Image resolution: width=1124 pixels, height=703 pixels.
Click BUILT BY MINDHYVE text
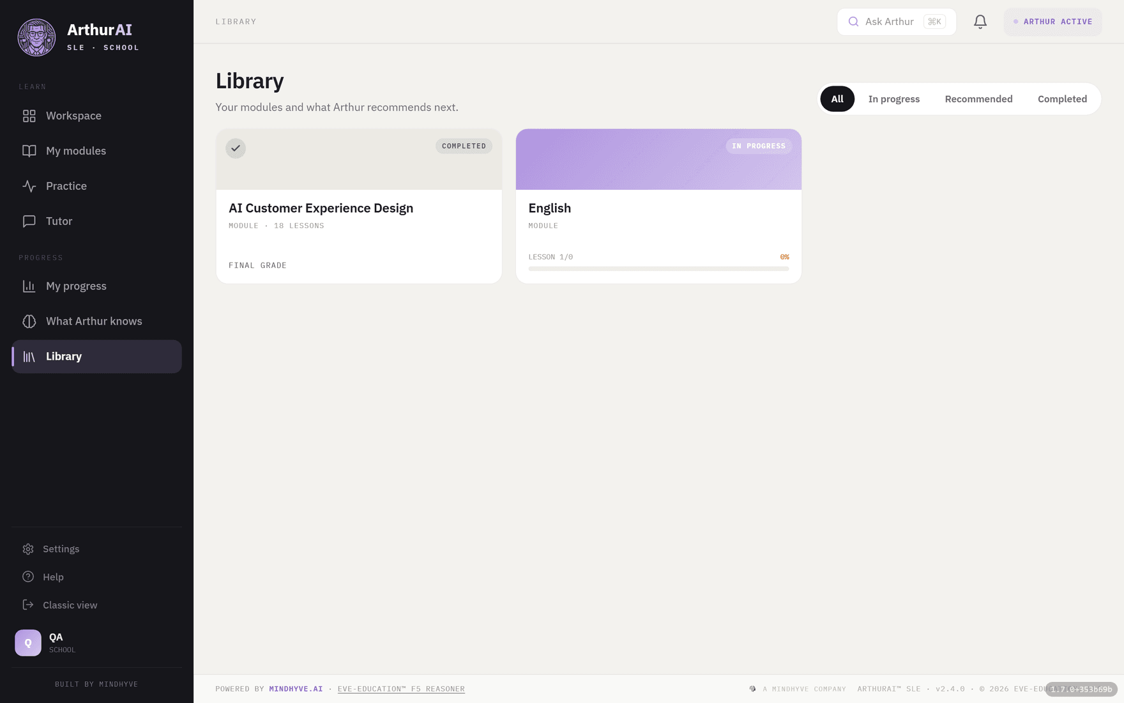pyautogui.click(x=96, y=684)
